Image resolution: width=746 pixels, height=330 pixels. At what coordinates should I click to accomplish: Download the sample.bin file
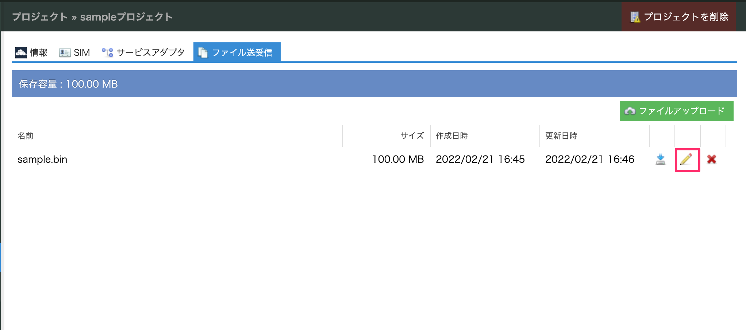click(x=660, y=160)
